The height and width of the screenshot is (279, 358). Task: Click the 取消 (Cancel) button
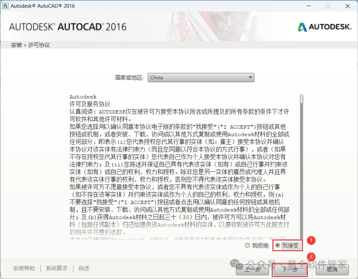[332, 270]
